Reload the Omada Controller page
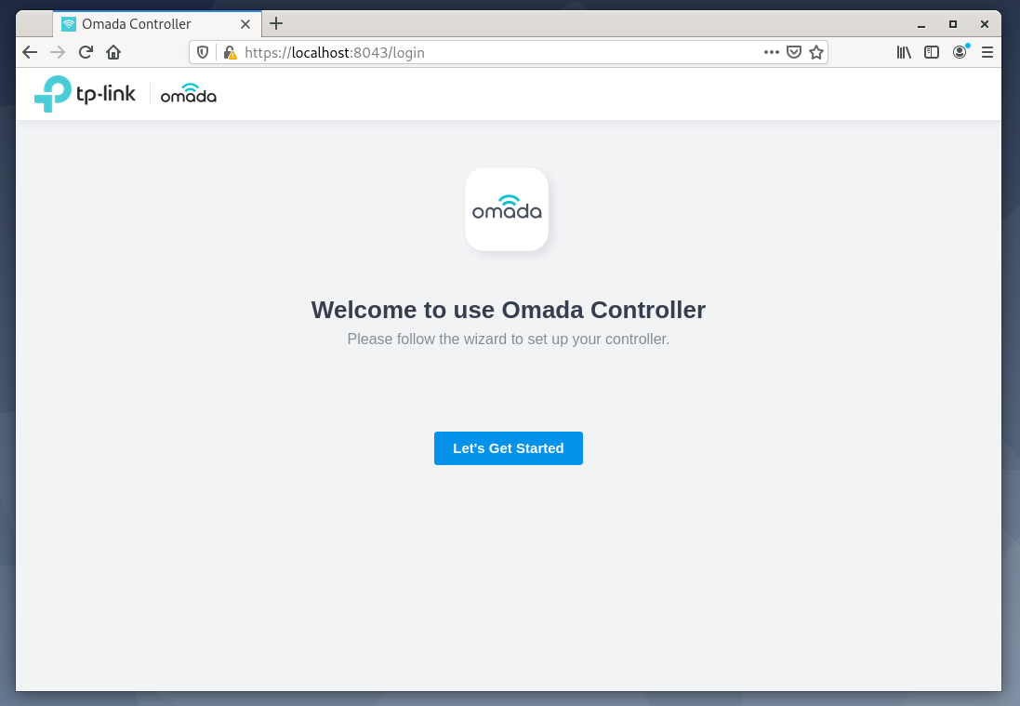The height and width of the screenshot is (706, 1020). click(86, 53)
